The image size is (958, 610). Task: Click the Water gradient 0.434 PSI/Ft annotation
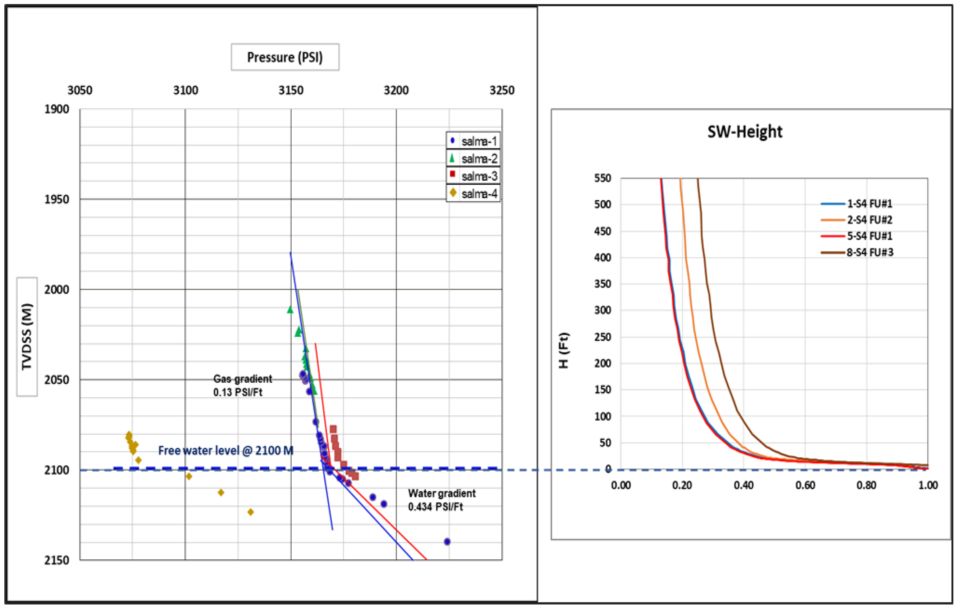pyautogui.click(x=441, y=500)
